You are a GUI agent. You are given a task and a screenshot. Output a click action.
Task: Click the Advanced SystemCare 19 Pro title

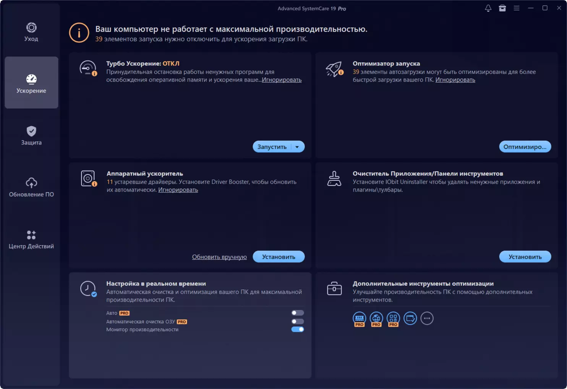click(312, 8)
